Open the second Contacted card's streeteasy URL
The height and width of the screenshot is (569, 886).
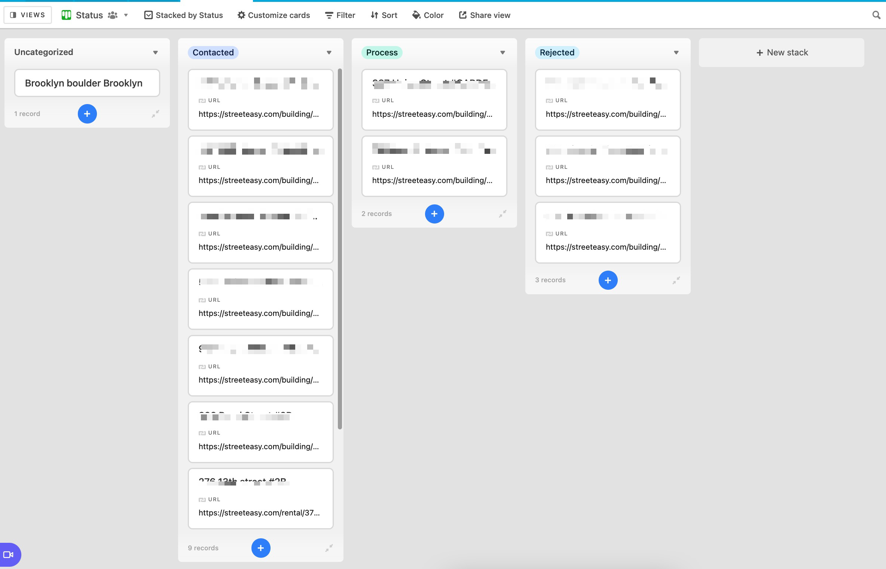click(259, 180)
